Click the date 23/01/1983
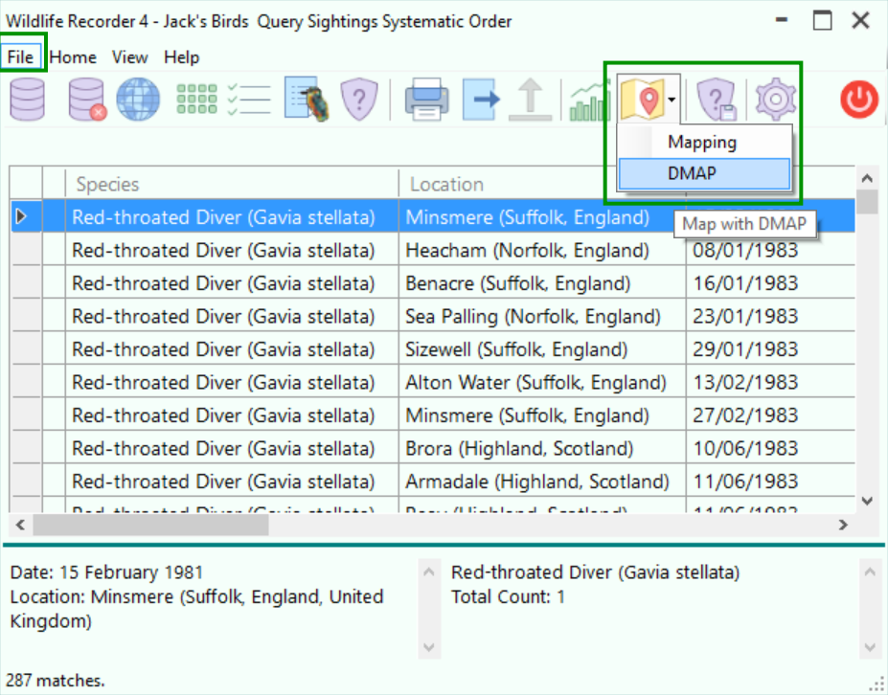888x695 pixels. pyautogui.click(x=745, y=316)
